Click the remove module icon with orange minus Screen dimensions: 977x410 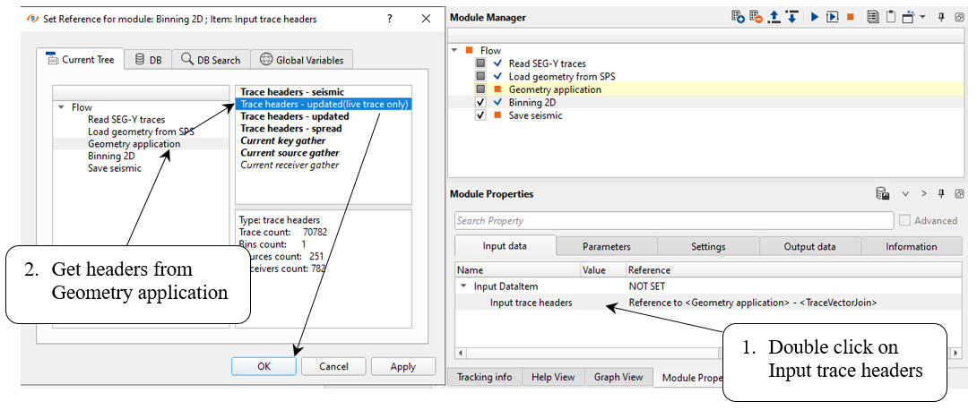756,17
